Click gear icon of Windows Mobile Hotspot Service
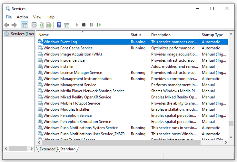The image size is (237, 162). pyautogui.click(x=40, y=103)
